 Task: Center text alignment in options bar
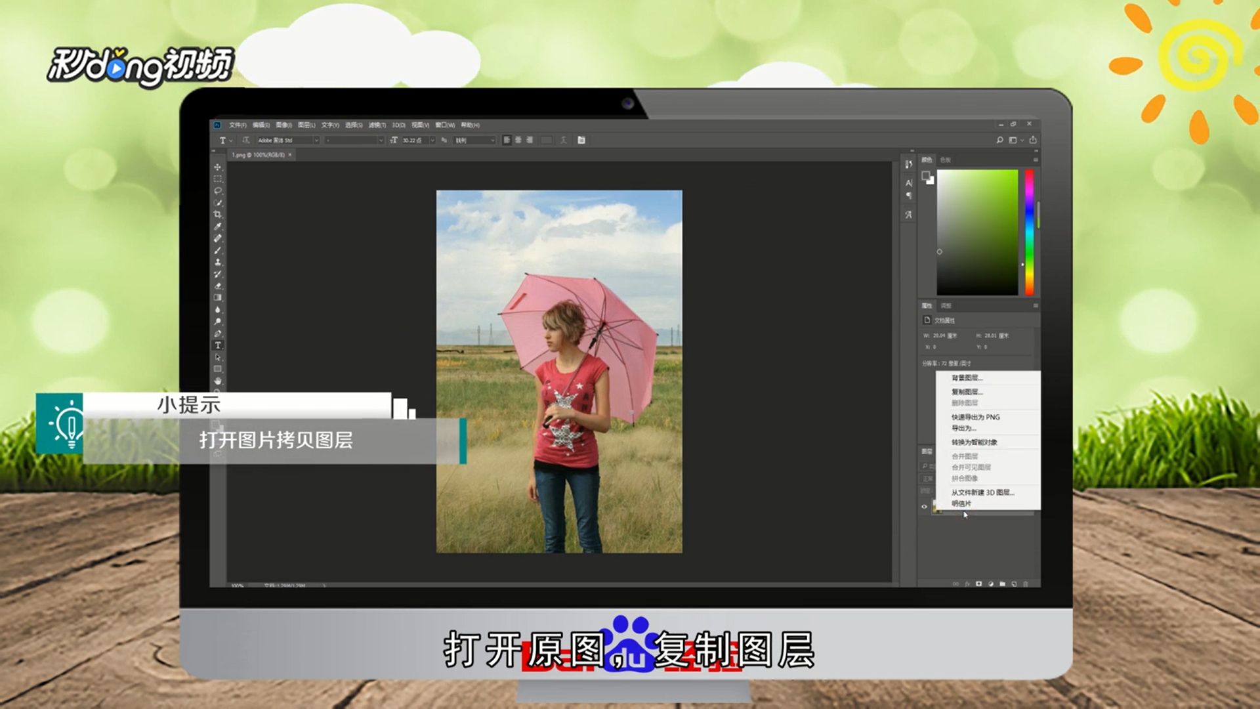(x=518, y=140)
